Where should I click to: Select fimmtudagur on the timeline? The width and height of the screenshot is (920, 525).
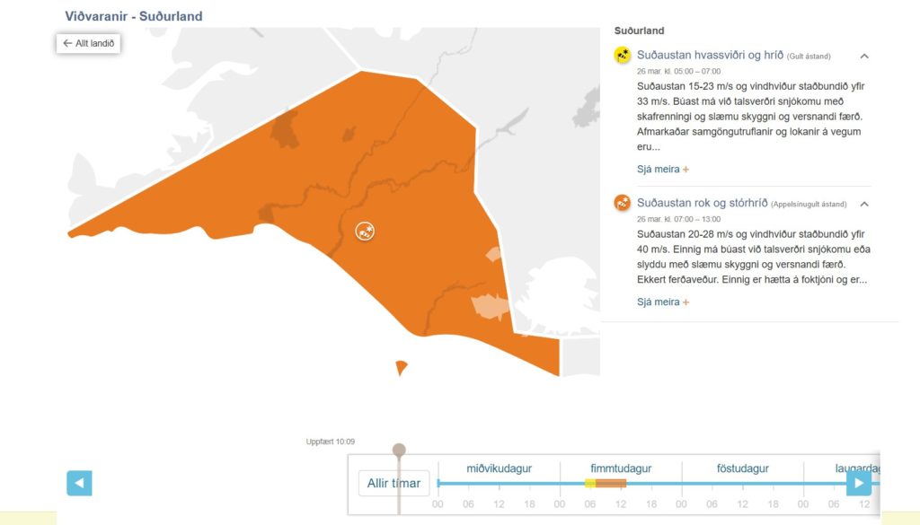tap(621, 468)
